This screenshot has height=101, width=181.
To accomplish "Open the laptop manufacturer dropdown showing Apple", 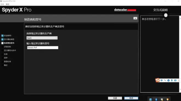I will [42, 38].
